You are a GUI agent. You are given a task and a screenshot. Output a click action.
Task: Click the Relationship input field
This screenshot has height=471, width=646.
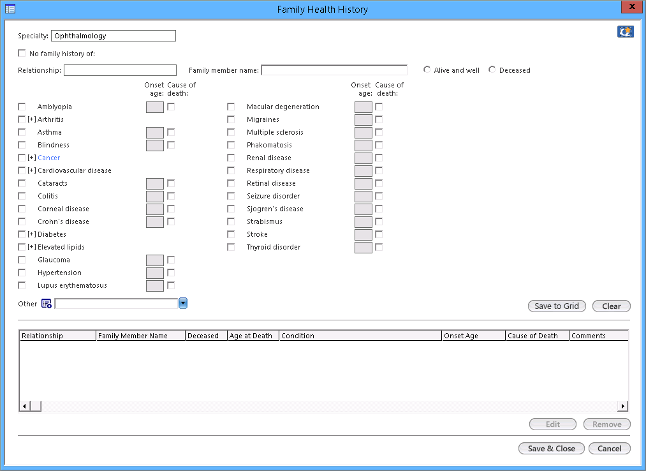pos(120,70)
